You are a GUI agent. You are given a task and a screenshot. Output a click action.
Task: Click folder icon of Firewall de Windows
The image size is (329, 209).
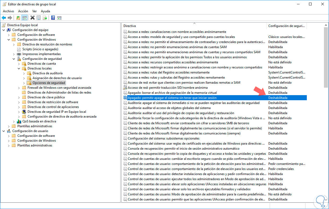point(24,88)
